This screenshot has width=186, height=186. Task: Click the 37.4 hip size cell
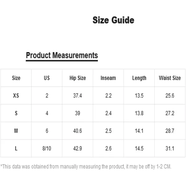tap(77, 95)
